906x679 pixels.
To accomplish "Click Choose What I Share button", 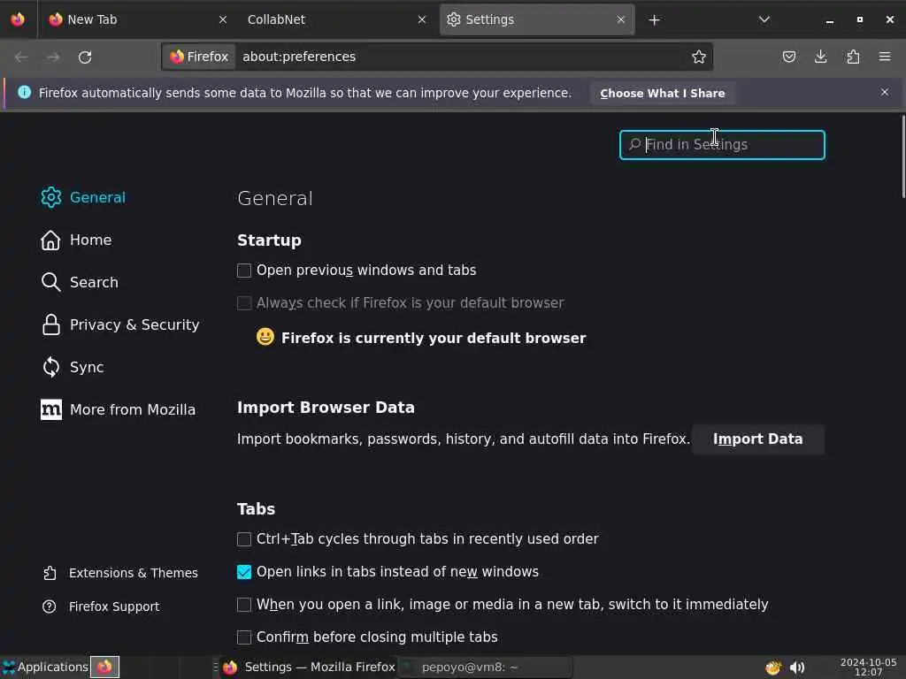I will (662, 93).
